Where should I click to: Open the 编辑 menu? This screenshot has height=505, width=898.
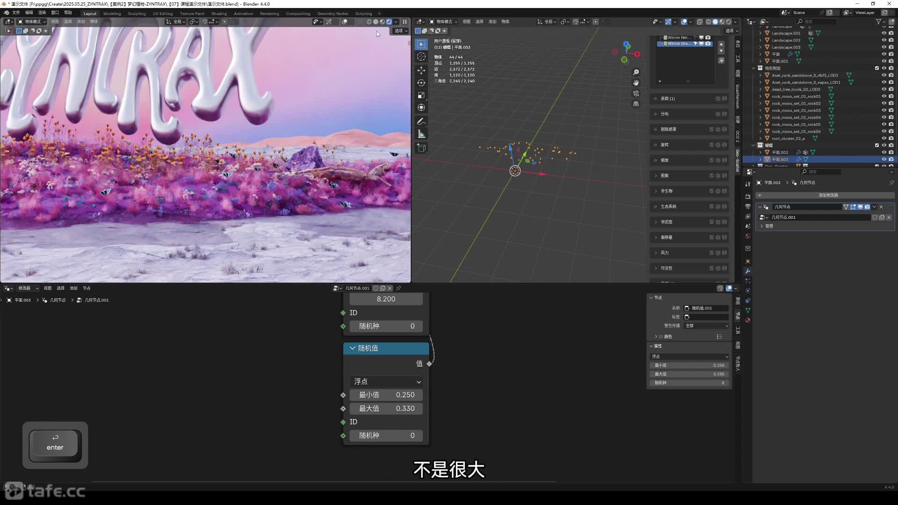(x=29, y=13)
